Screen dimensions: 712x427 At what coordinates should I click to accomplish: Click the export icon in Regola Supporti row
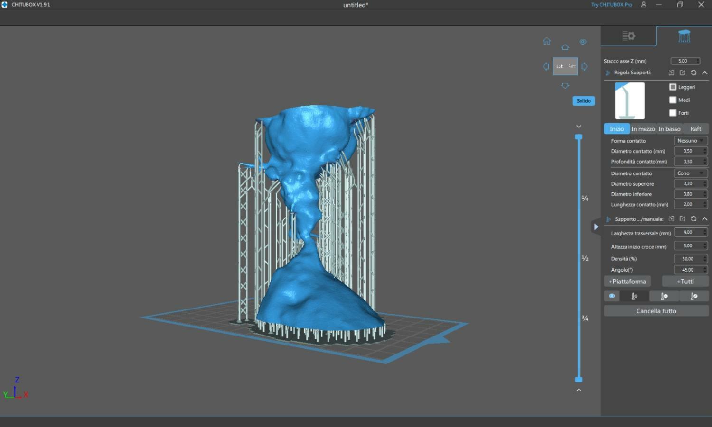[682, 73]
